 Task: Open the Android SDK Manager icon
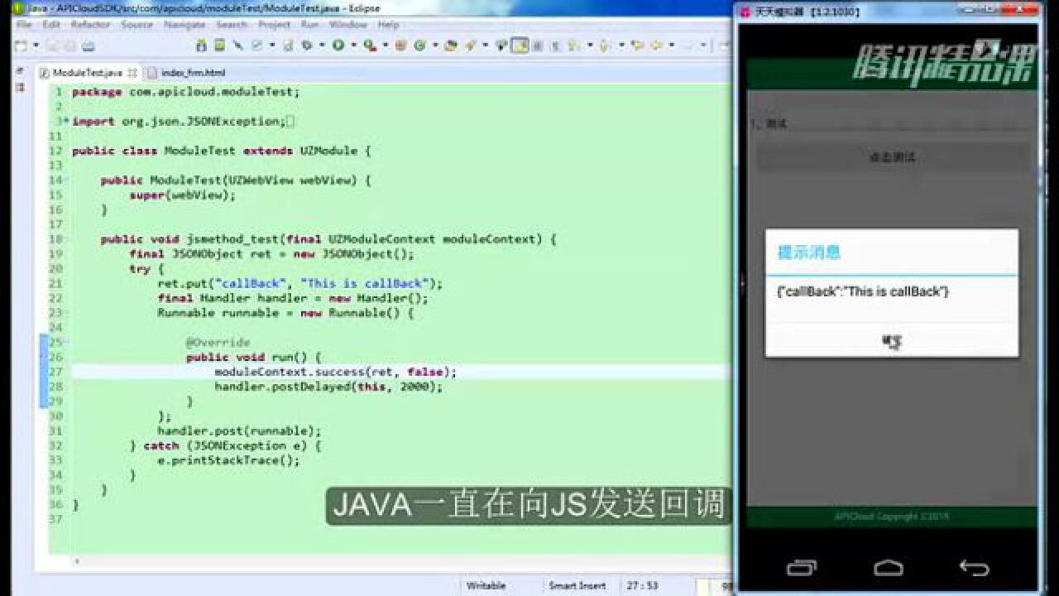point(200,46)
